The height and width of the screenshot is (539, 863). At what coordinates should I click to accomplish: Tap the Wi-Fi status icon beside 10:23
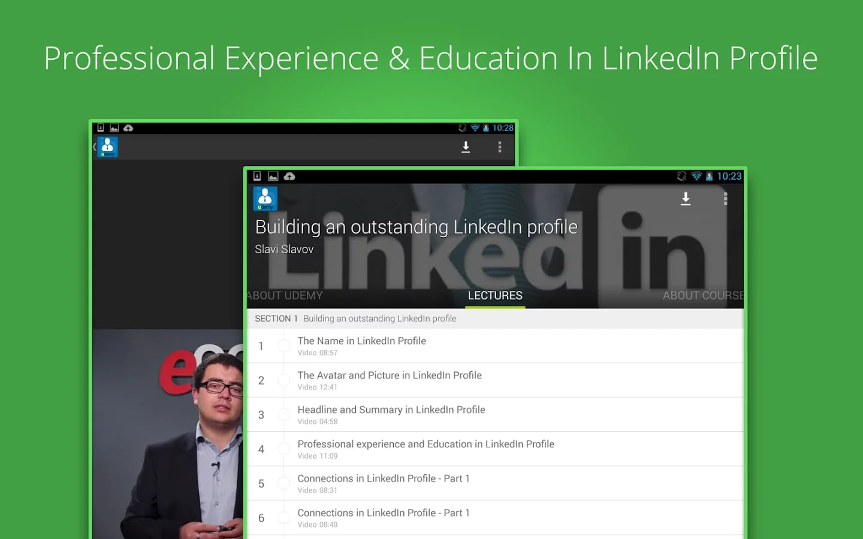(696, 176)
